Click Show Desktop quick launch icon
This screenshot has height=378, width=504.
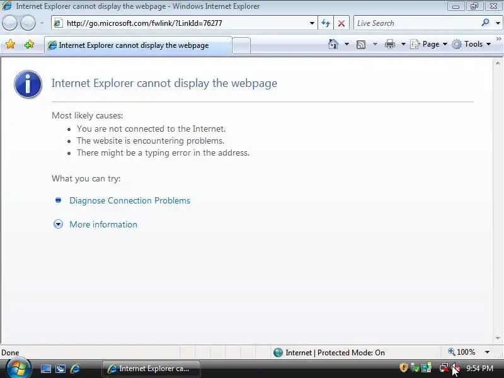[45, 369]
